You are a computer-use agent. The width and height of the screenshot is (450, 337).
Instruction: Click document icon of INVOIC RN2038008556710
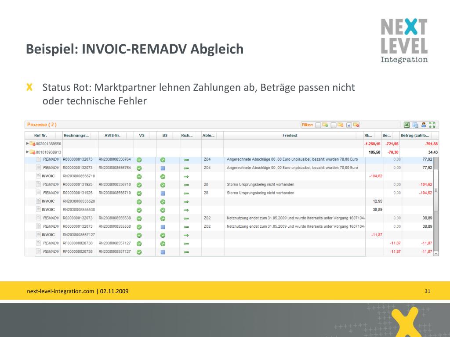[x=39, y=176]
